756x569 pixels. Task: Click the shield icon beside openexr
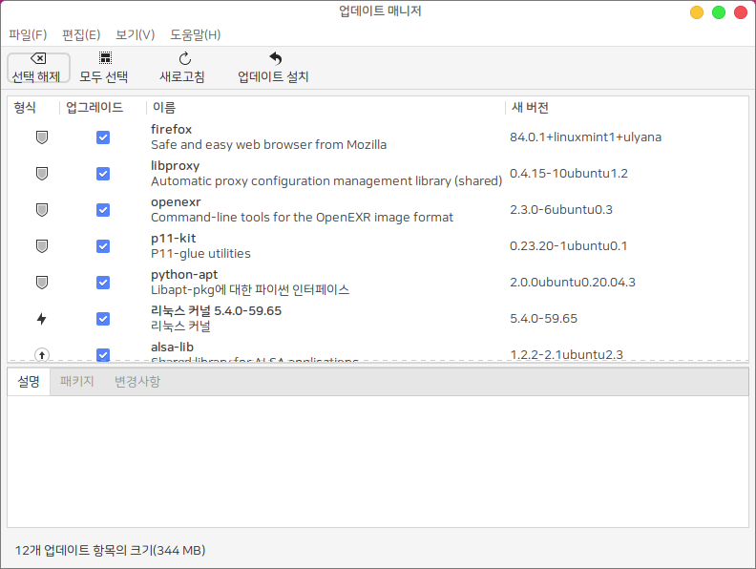[41, 210]
